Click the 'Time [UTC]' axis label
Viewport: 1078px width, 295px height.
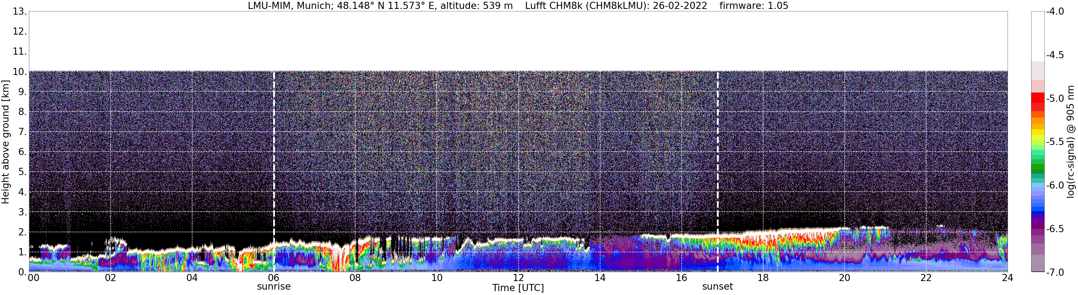518,288
